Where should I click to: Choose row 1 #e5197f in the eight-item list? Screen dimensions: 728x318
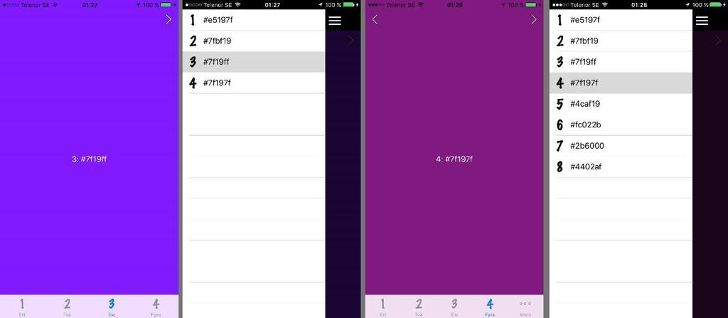click(x=621, y=20)
